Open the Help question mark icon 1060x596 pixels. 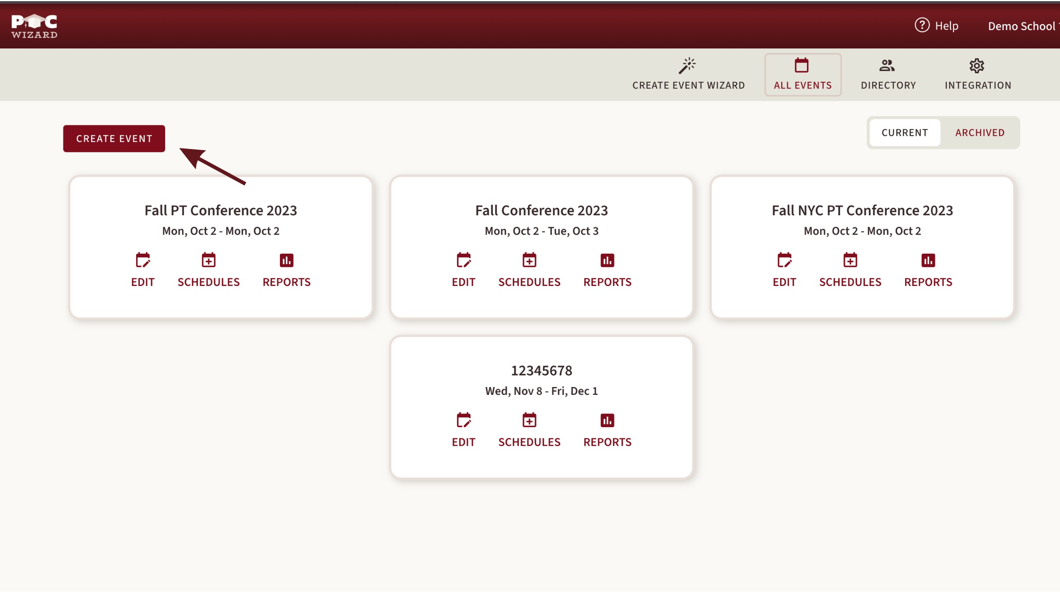pos(922,26)
